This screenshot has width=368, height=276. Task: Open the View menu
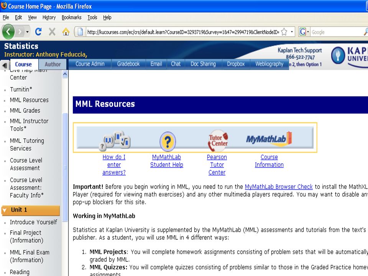(32, 17)
